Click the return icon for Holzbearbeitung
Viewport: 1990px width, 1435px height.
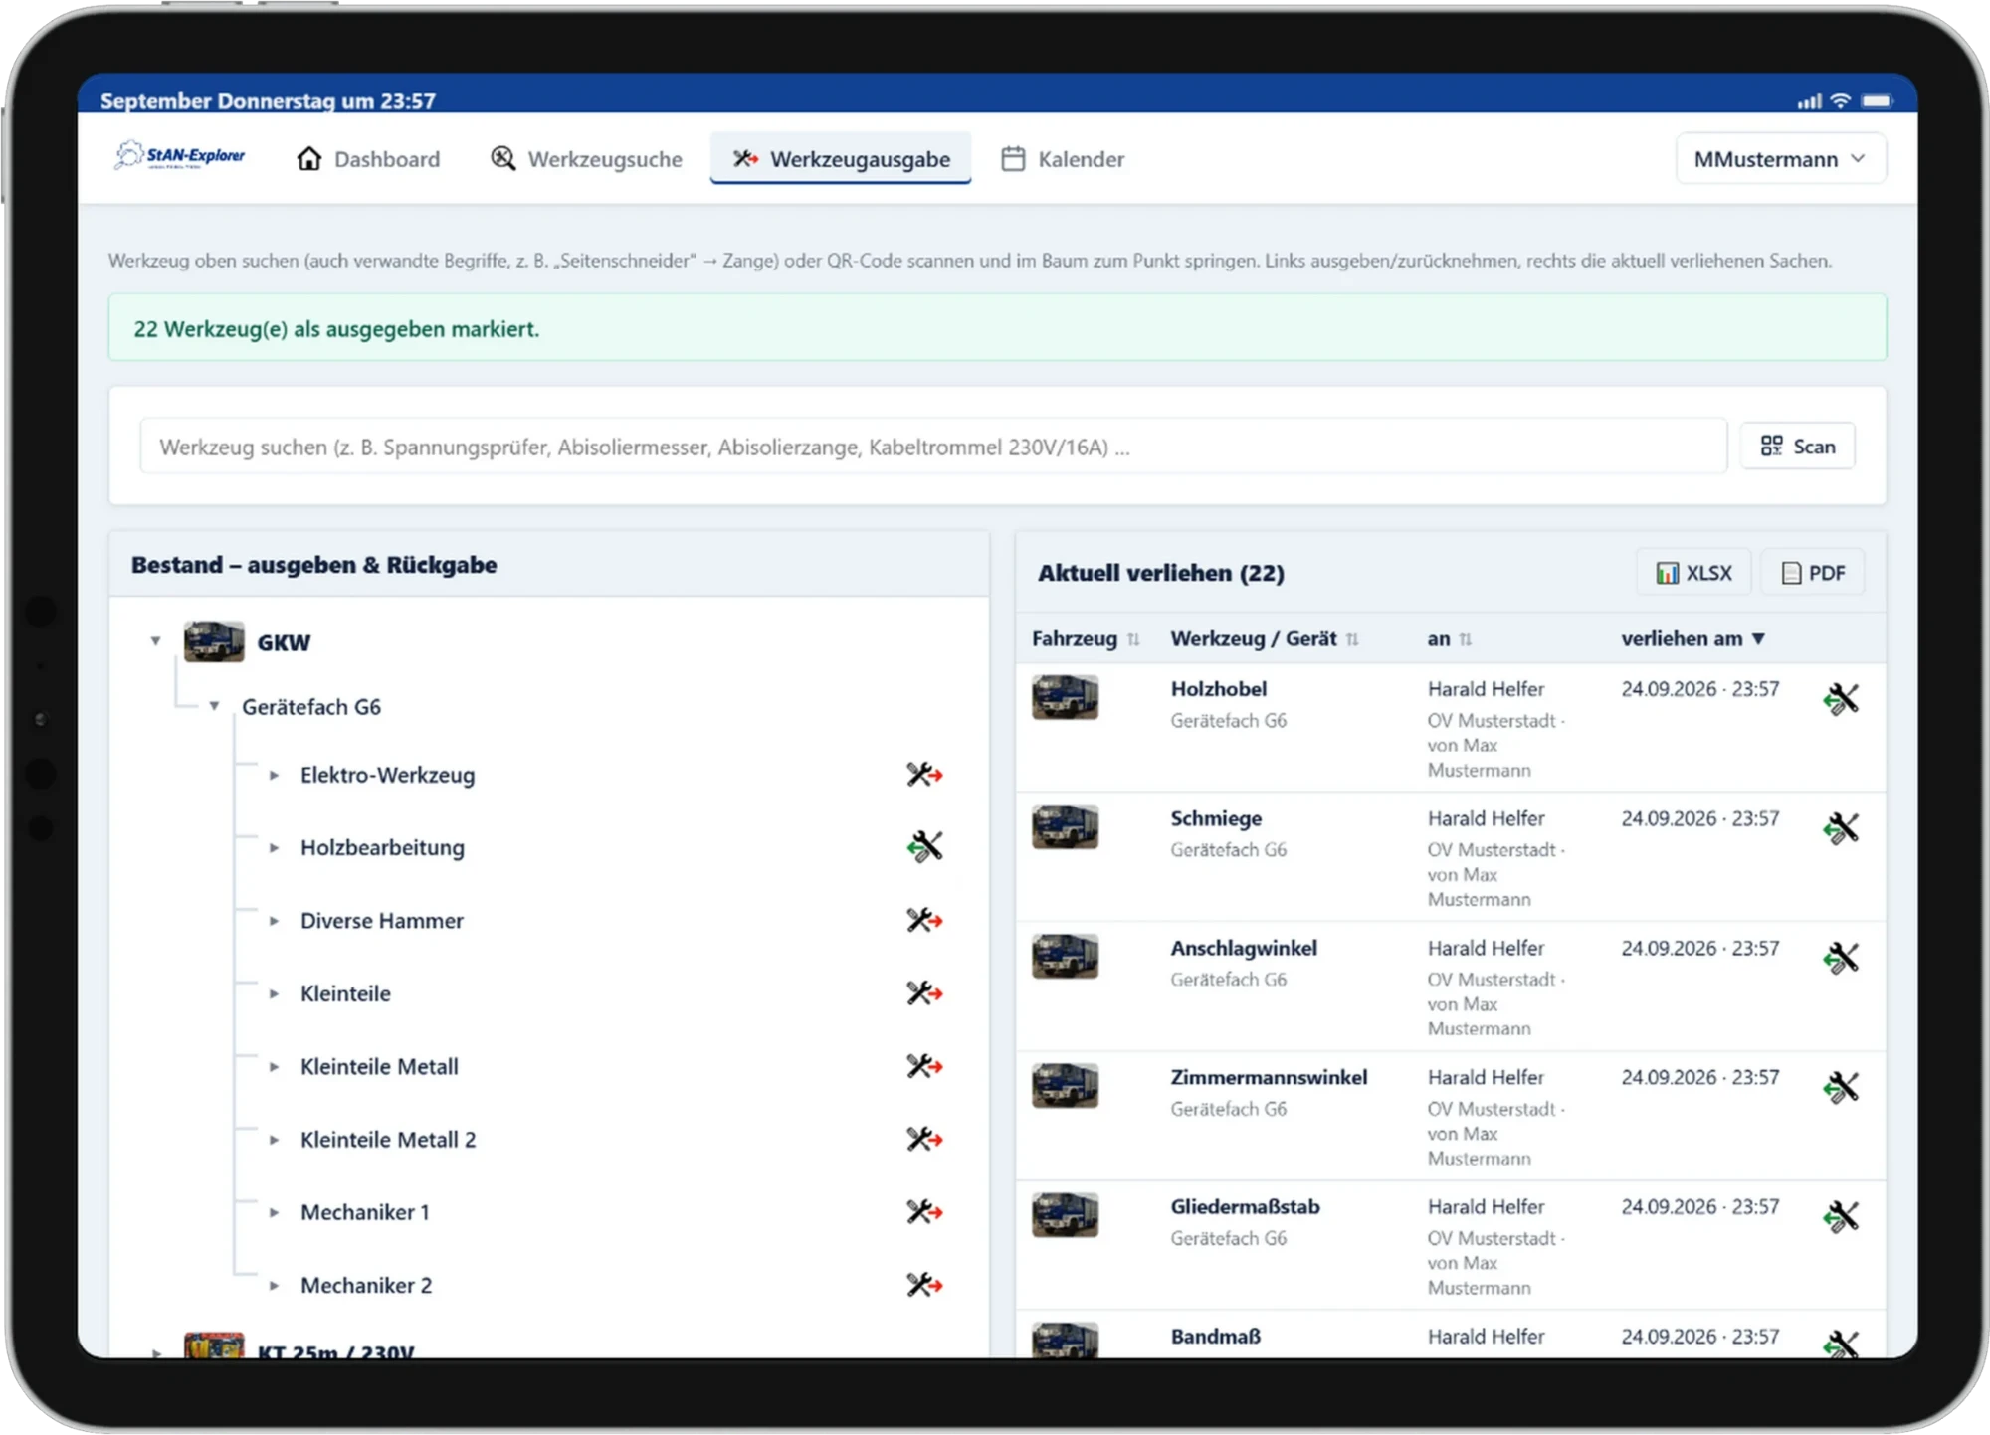click(x=924, y=847)
